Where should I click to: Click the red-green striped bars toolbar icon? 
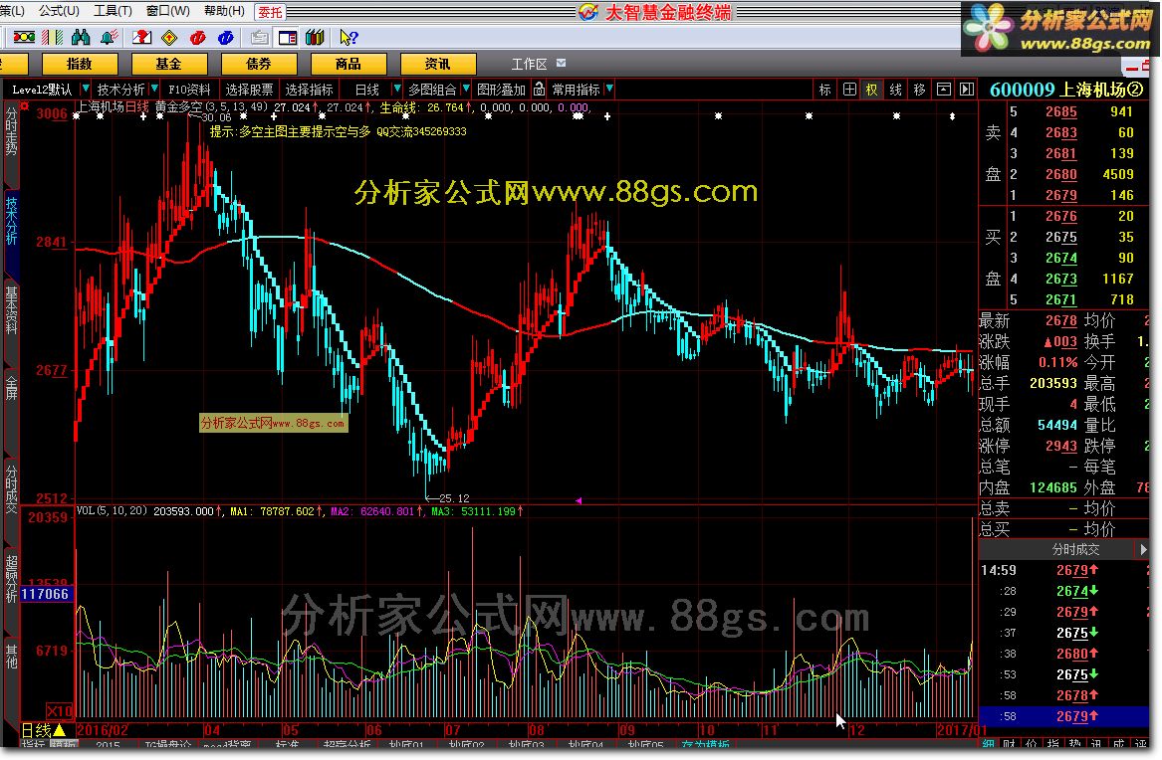pos(52,37)
